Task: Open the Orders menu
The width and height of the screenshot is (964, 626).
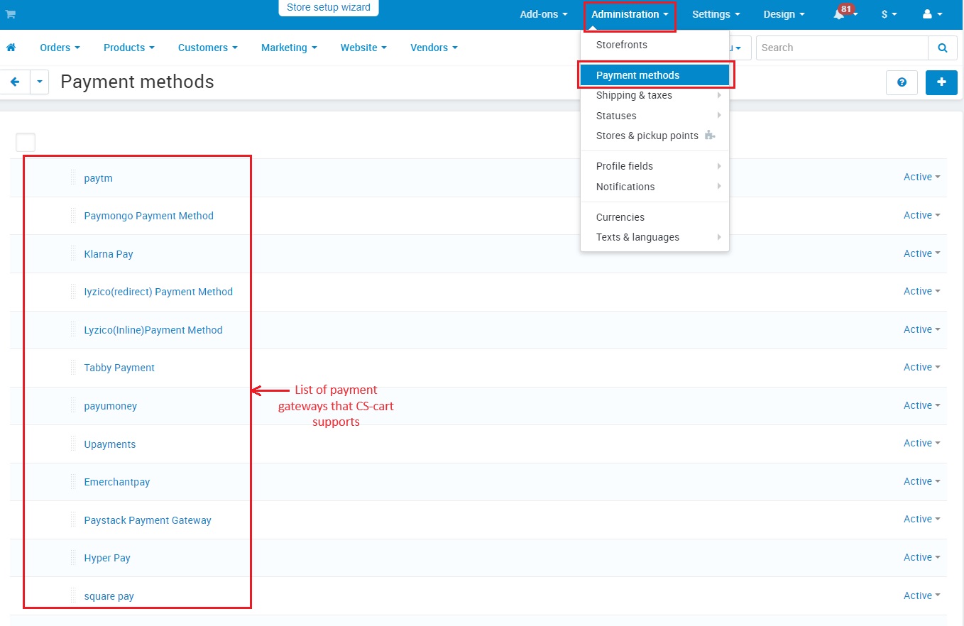Action: coord(60,48)
